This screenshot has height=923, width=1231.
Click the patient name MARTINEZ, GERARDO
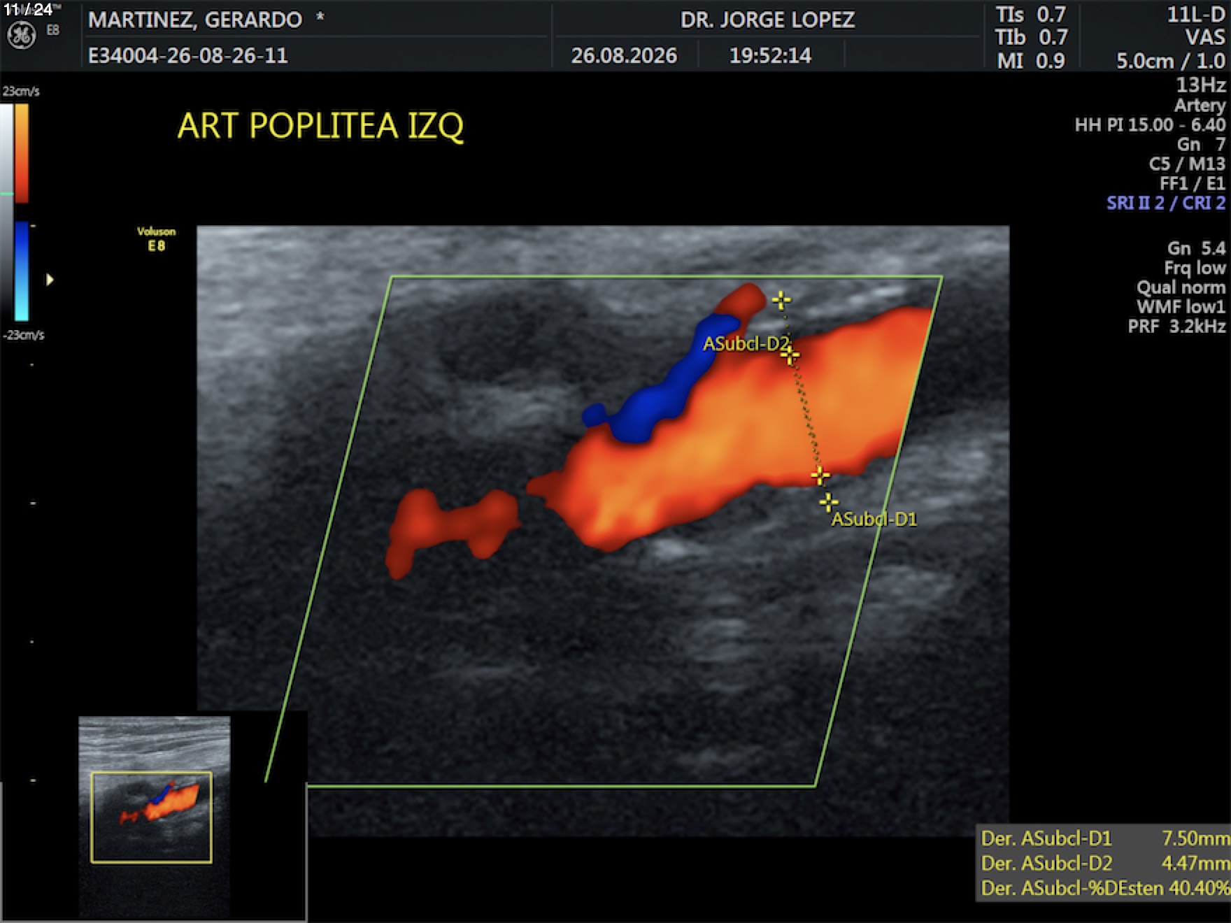pyautogui.click(x=195, y=20)
